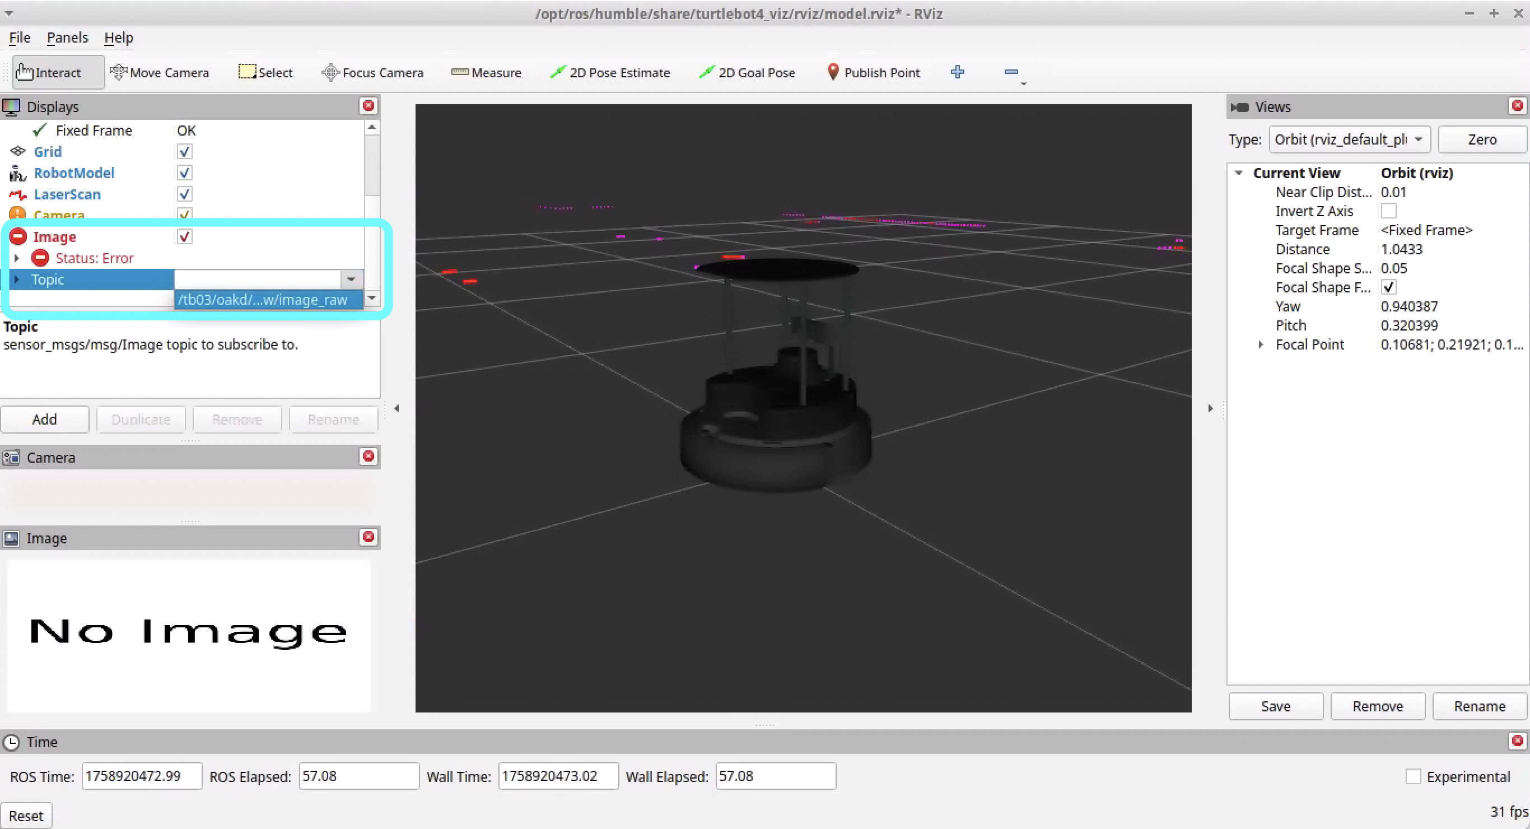Viewport: 1530px width, 829px height.
Task: Disable the LaserScan display checkbox
Action: [x=185, y=194]
